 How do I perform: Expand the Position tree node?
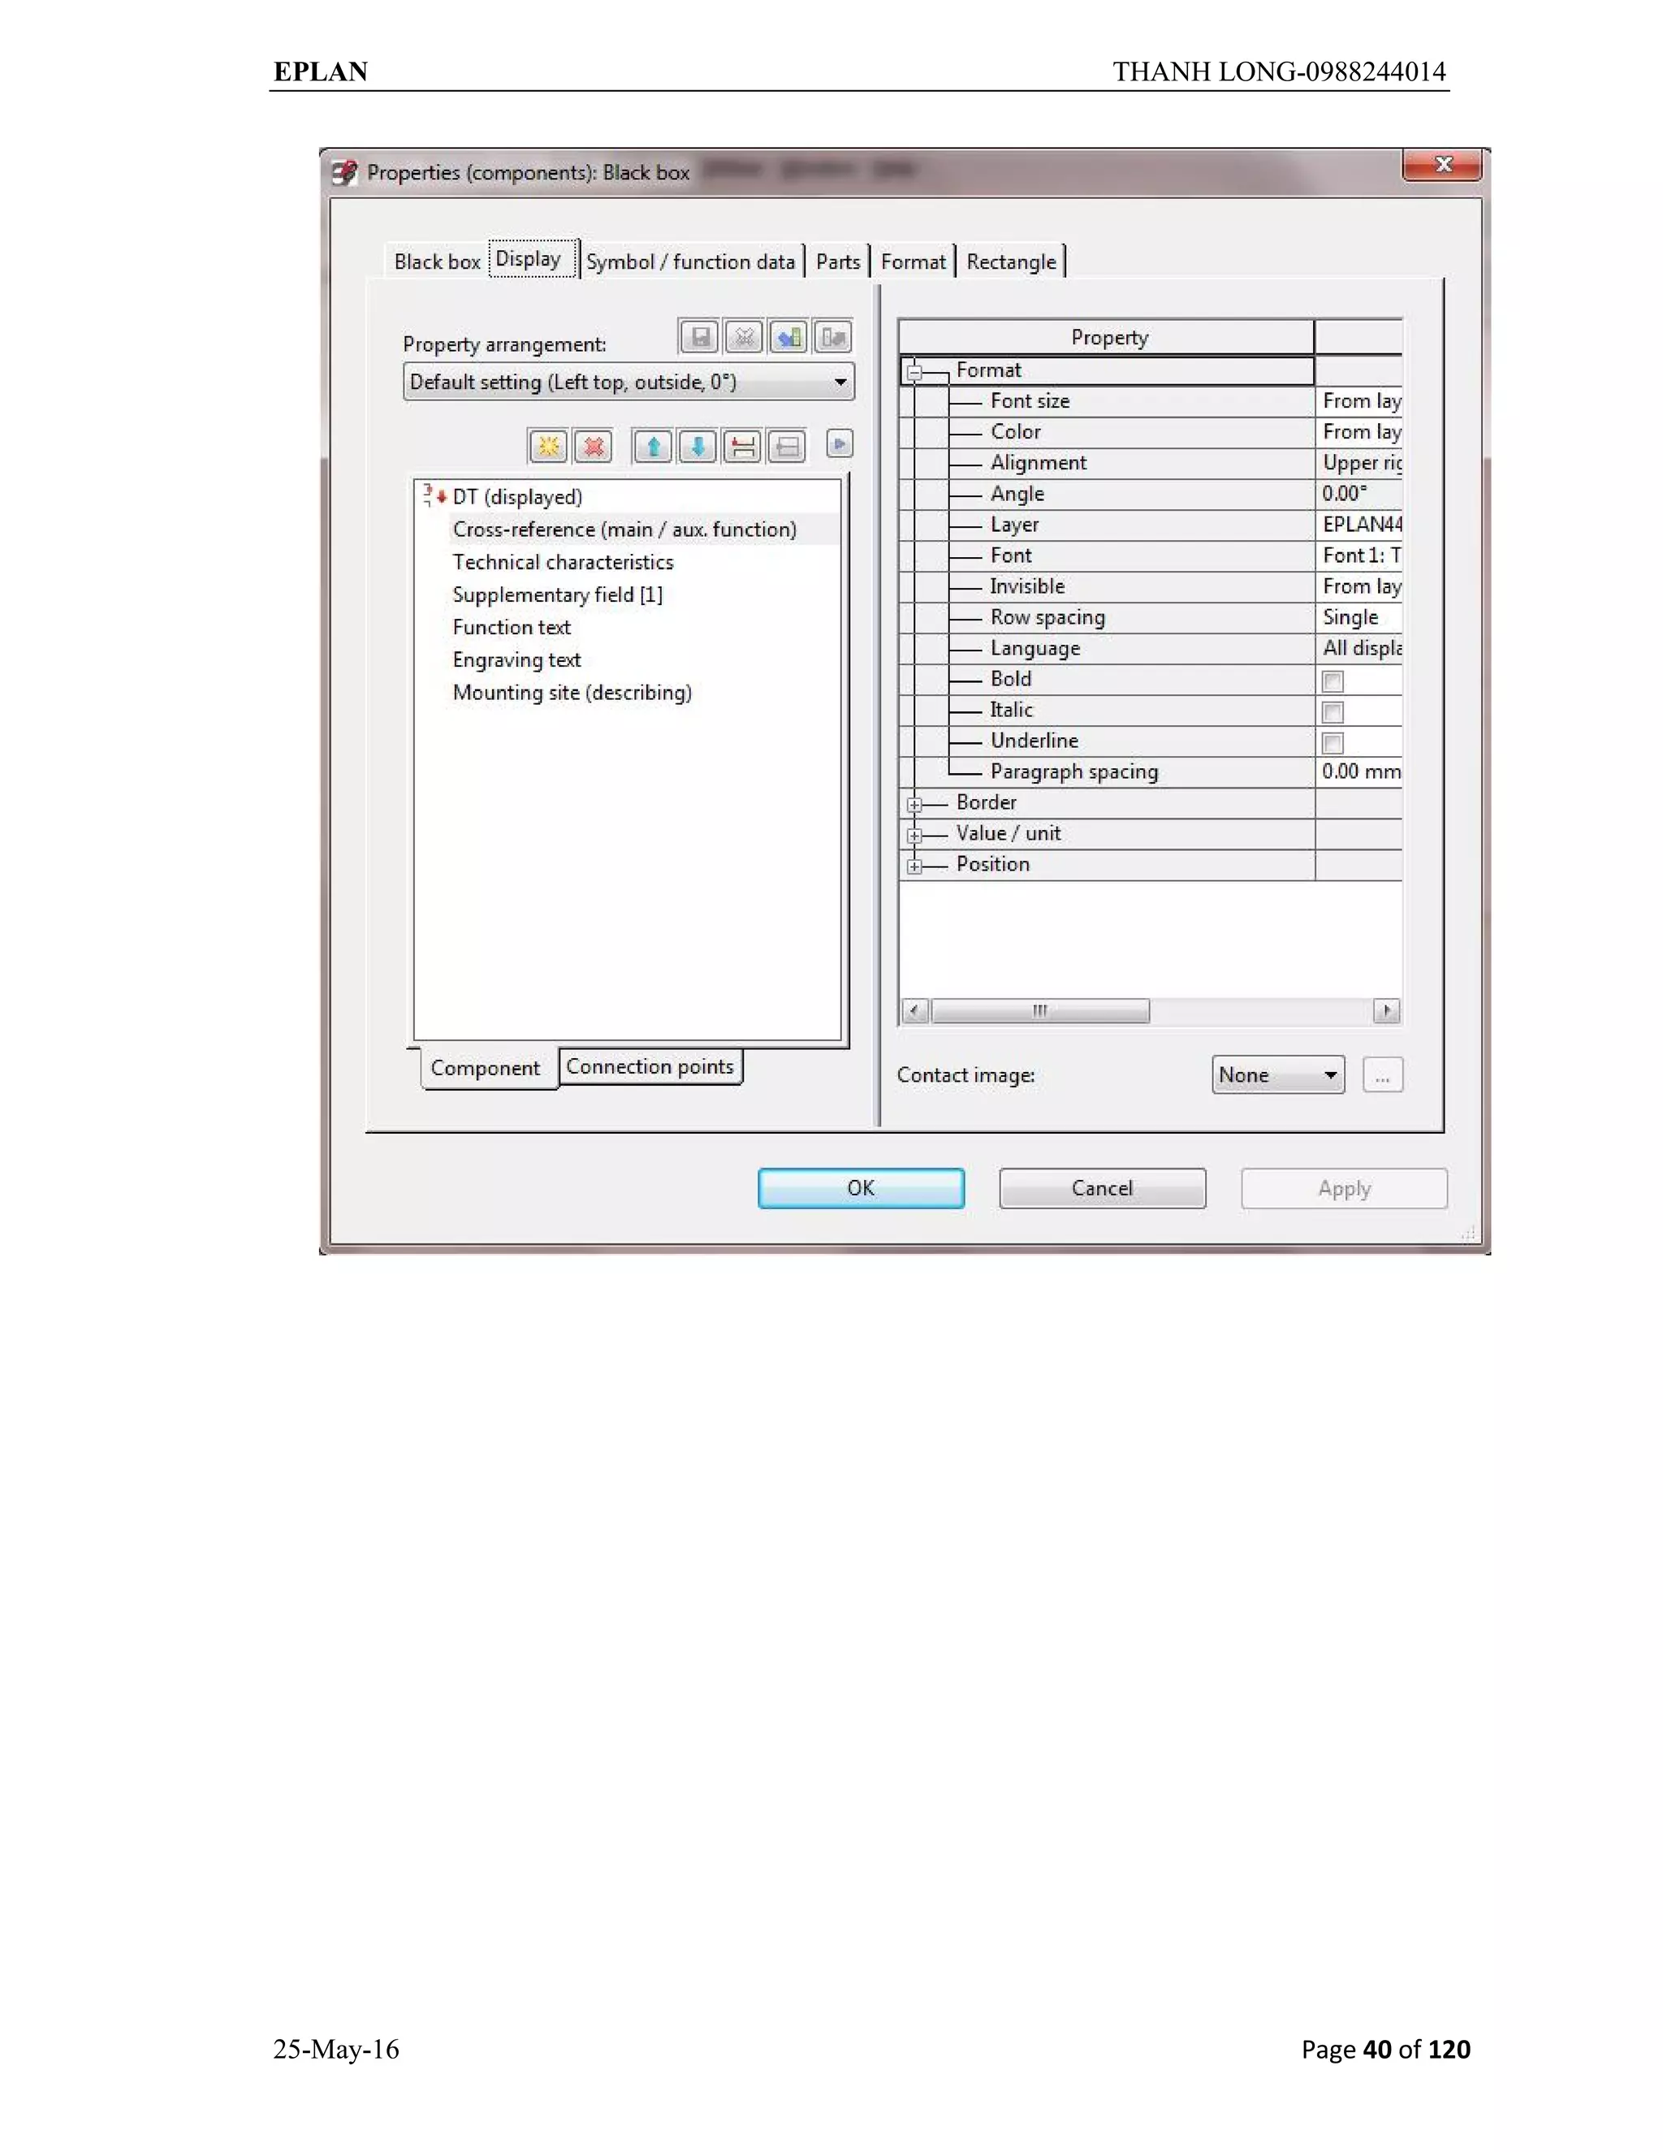914,866
